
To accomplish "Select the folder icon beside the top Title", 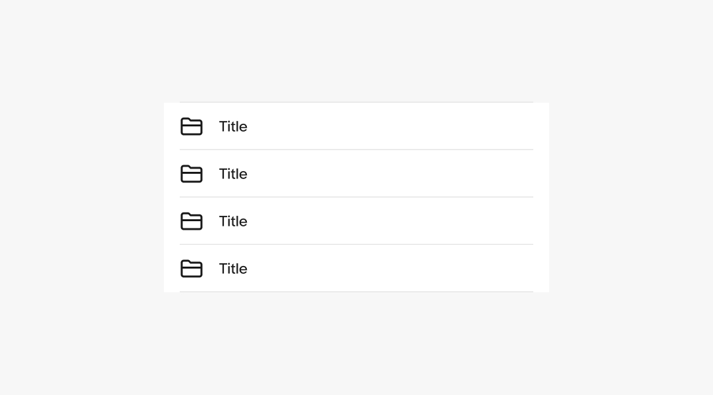I will [x=192, y=126].
